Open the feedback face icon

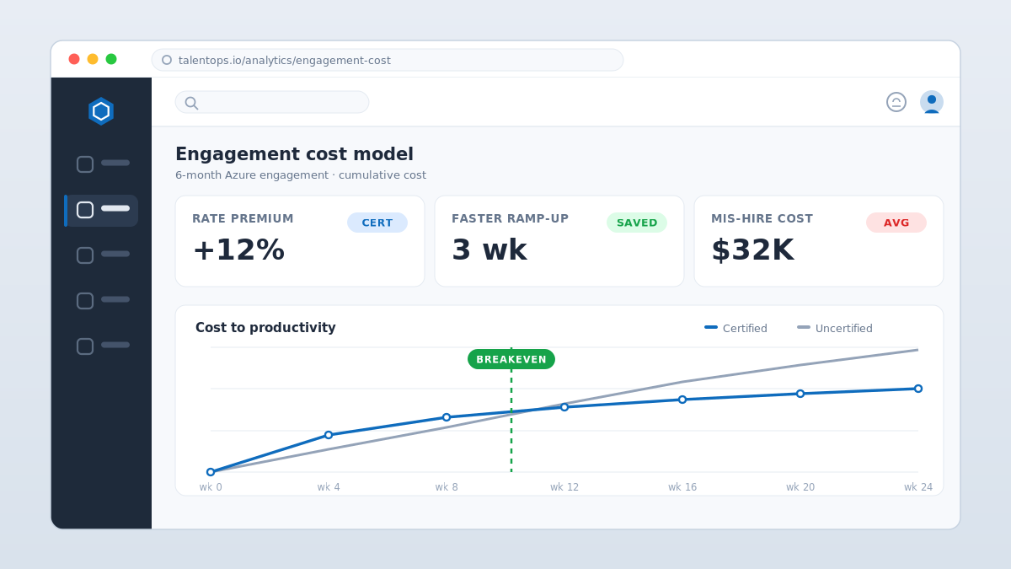click(896, 102)
